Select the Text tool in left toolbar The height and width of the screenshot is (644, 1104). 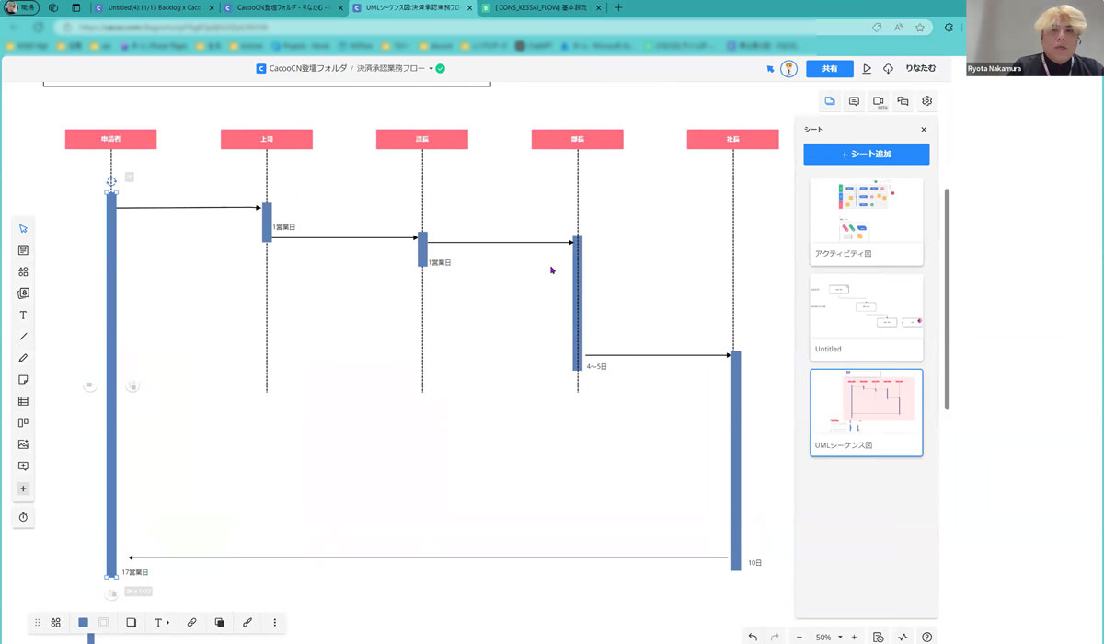[24, 316]
